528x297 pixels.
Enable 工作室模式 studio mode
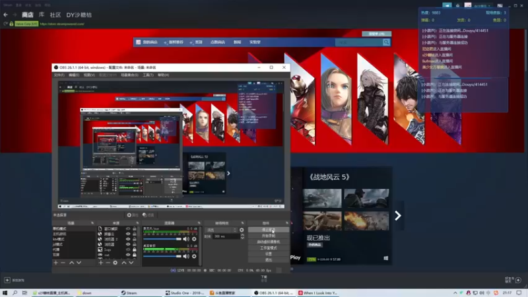(269, 248)
